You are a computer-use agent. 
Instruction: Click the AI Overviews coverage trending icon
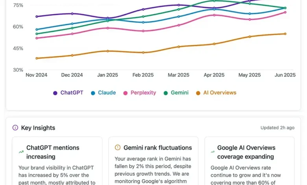213,152
